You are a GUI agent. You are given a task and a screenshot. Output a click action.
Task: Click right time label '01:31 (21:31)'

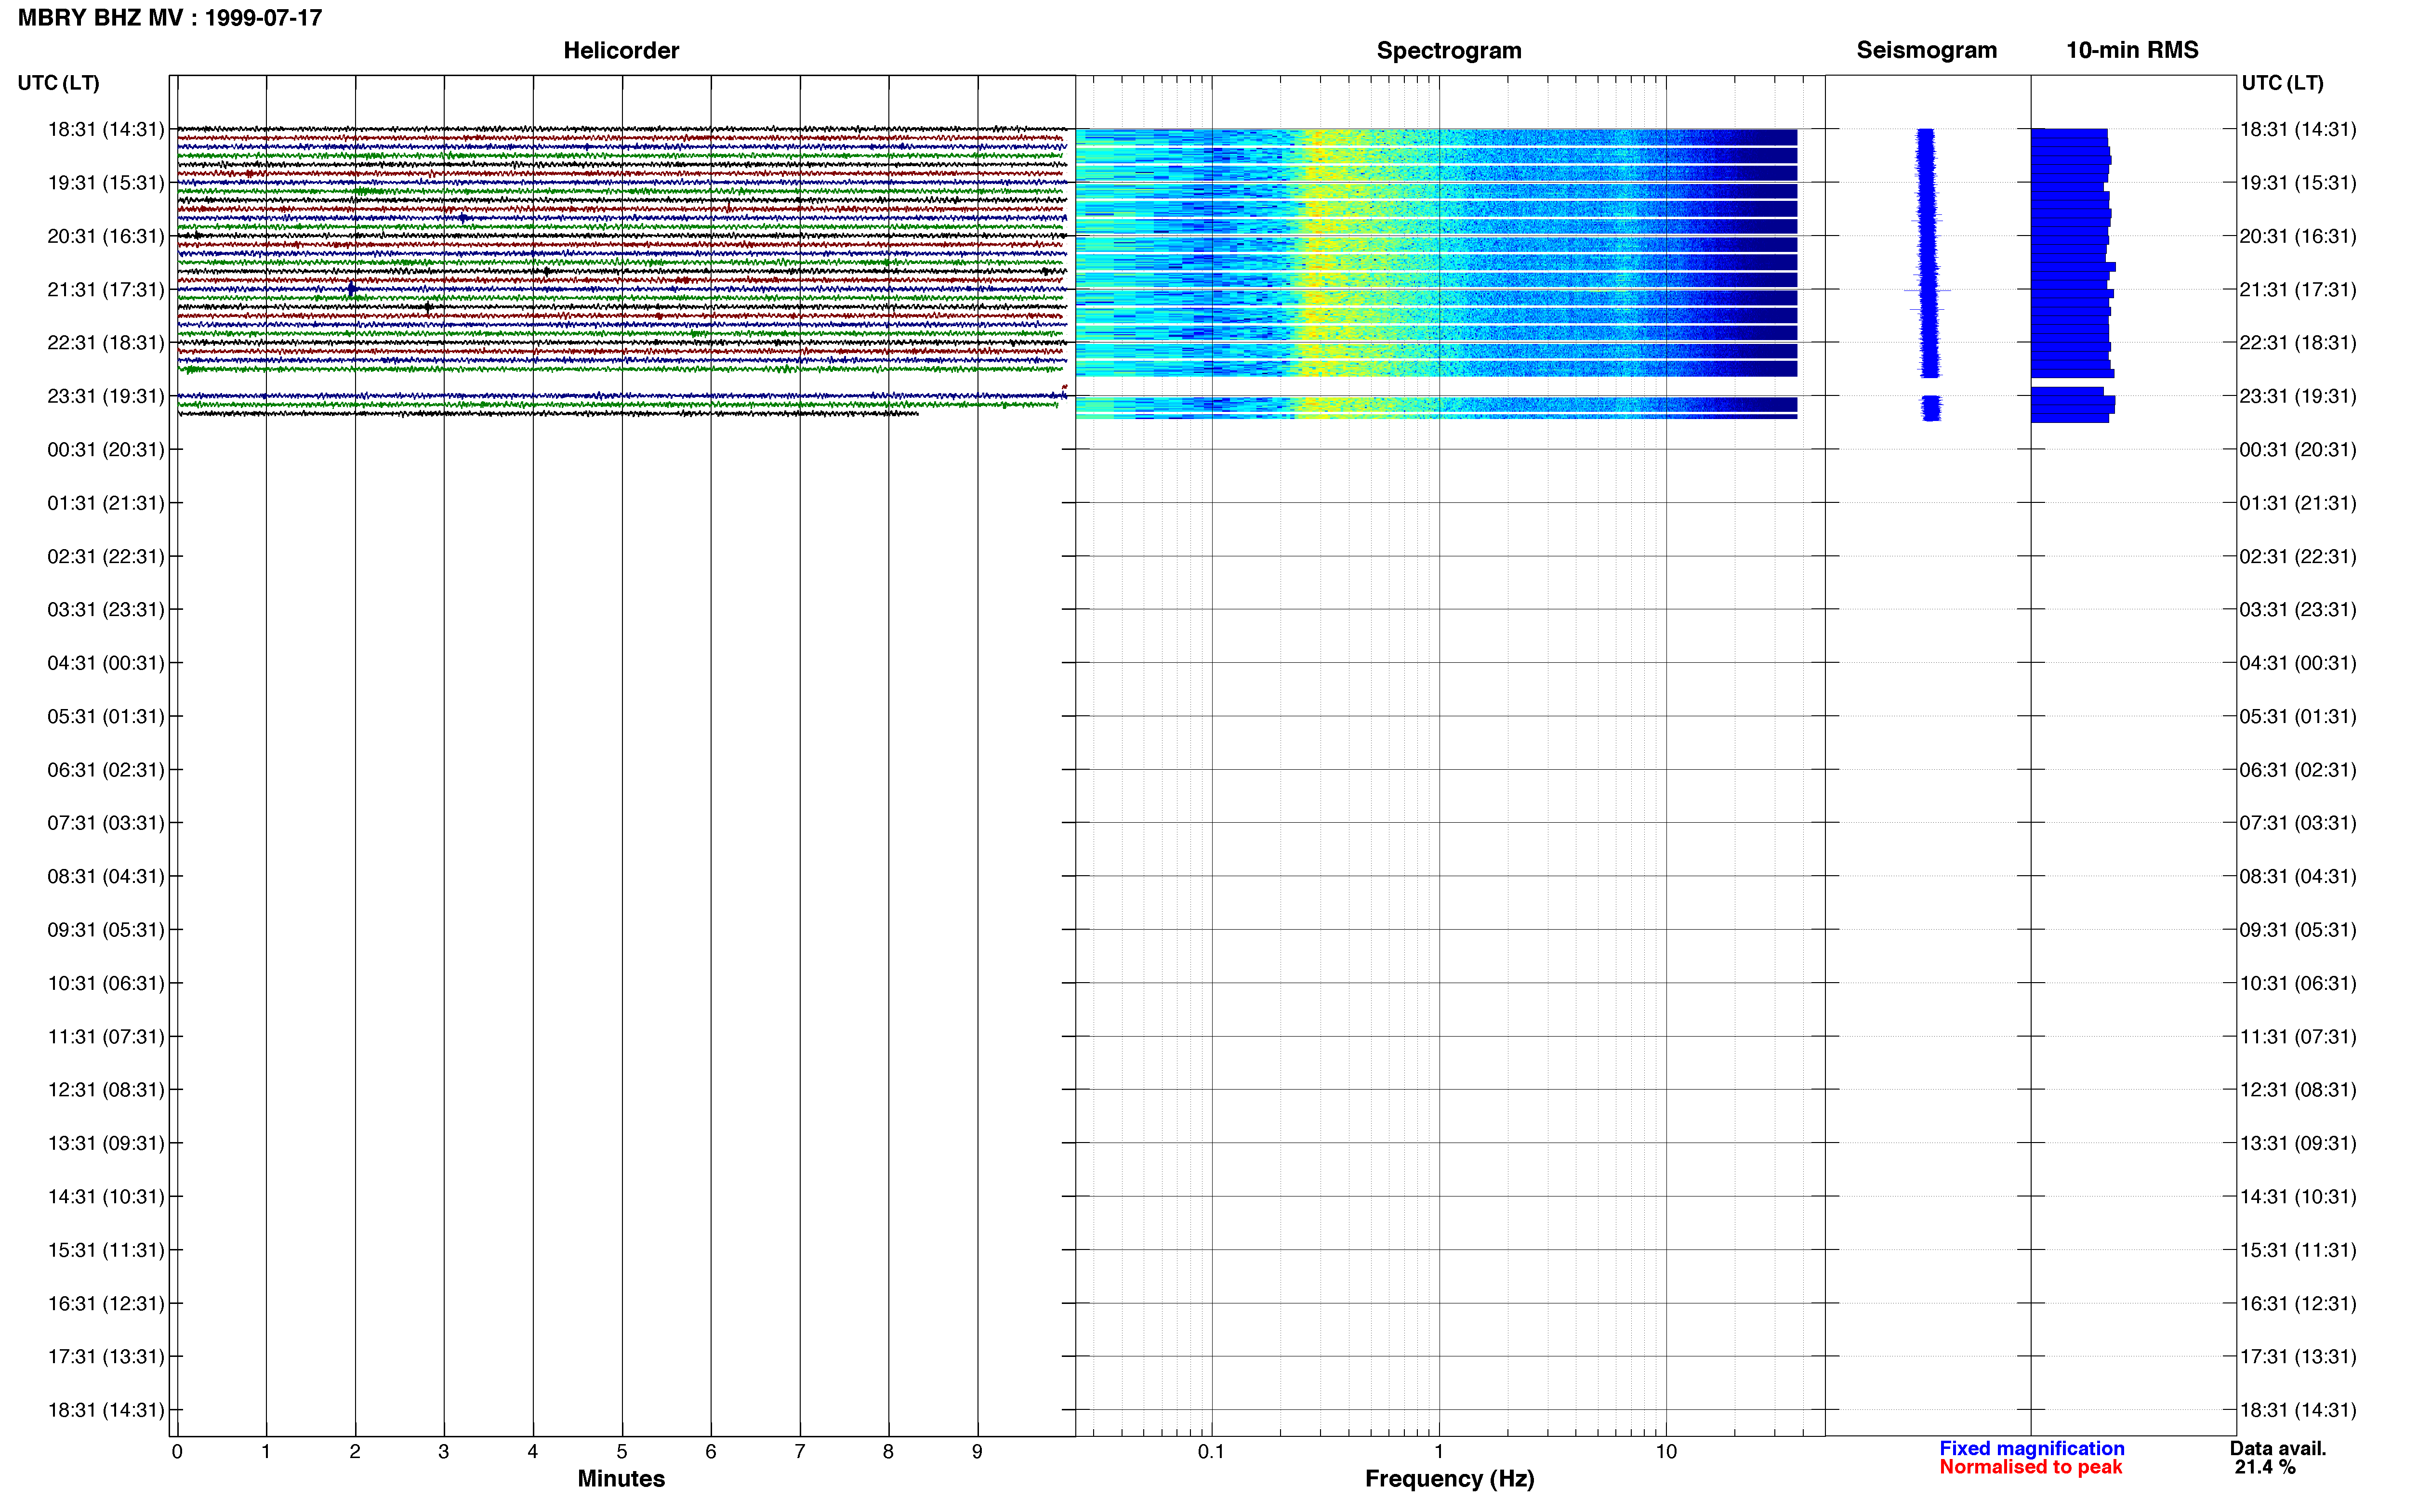[2298, 502]
